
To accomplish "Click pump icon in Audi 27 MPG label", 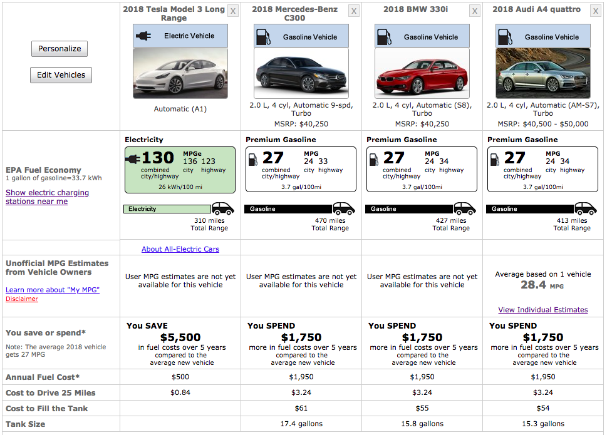I will [494, 160].
